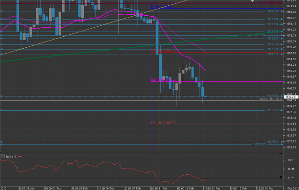This screenshot has height=190, width=299.
Task: Click the 20:00 01 Feb time axis label
Action: [53, 188]
